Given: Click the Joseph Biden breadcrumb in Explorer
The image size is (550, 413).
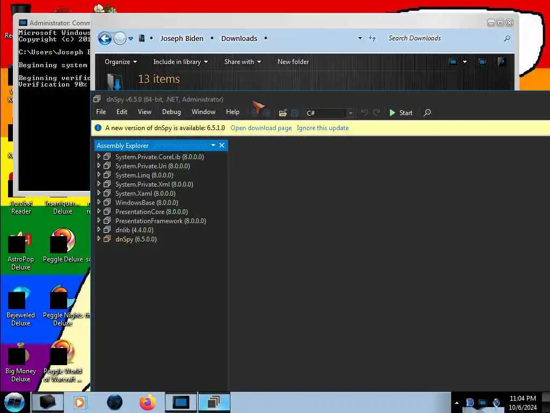Looking at the screenshot, I should 182,38.
